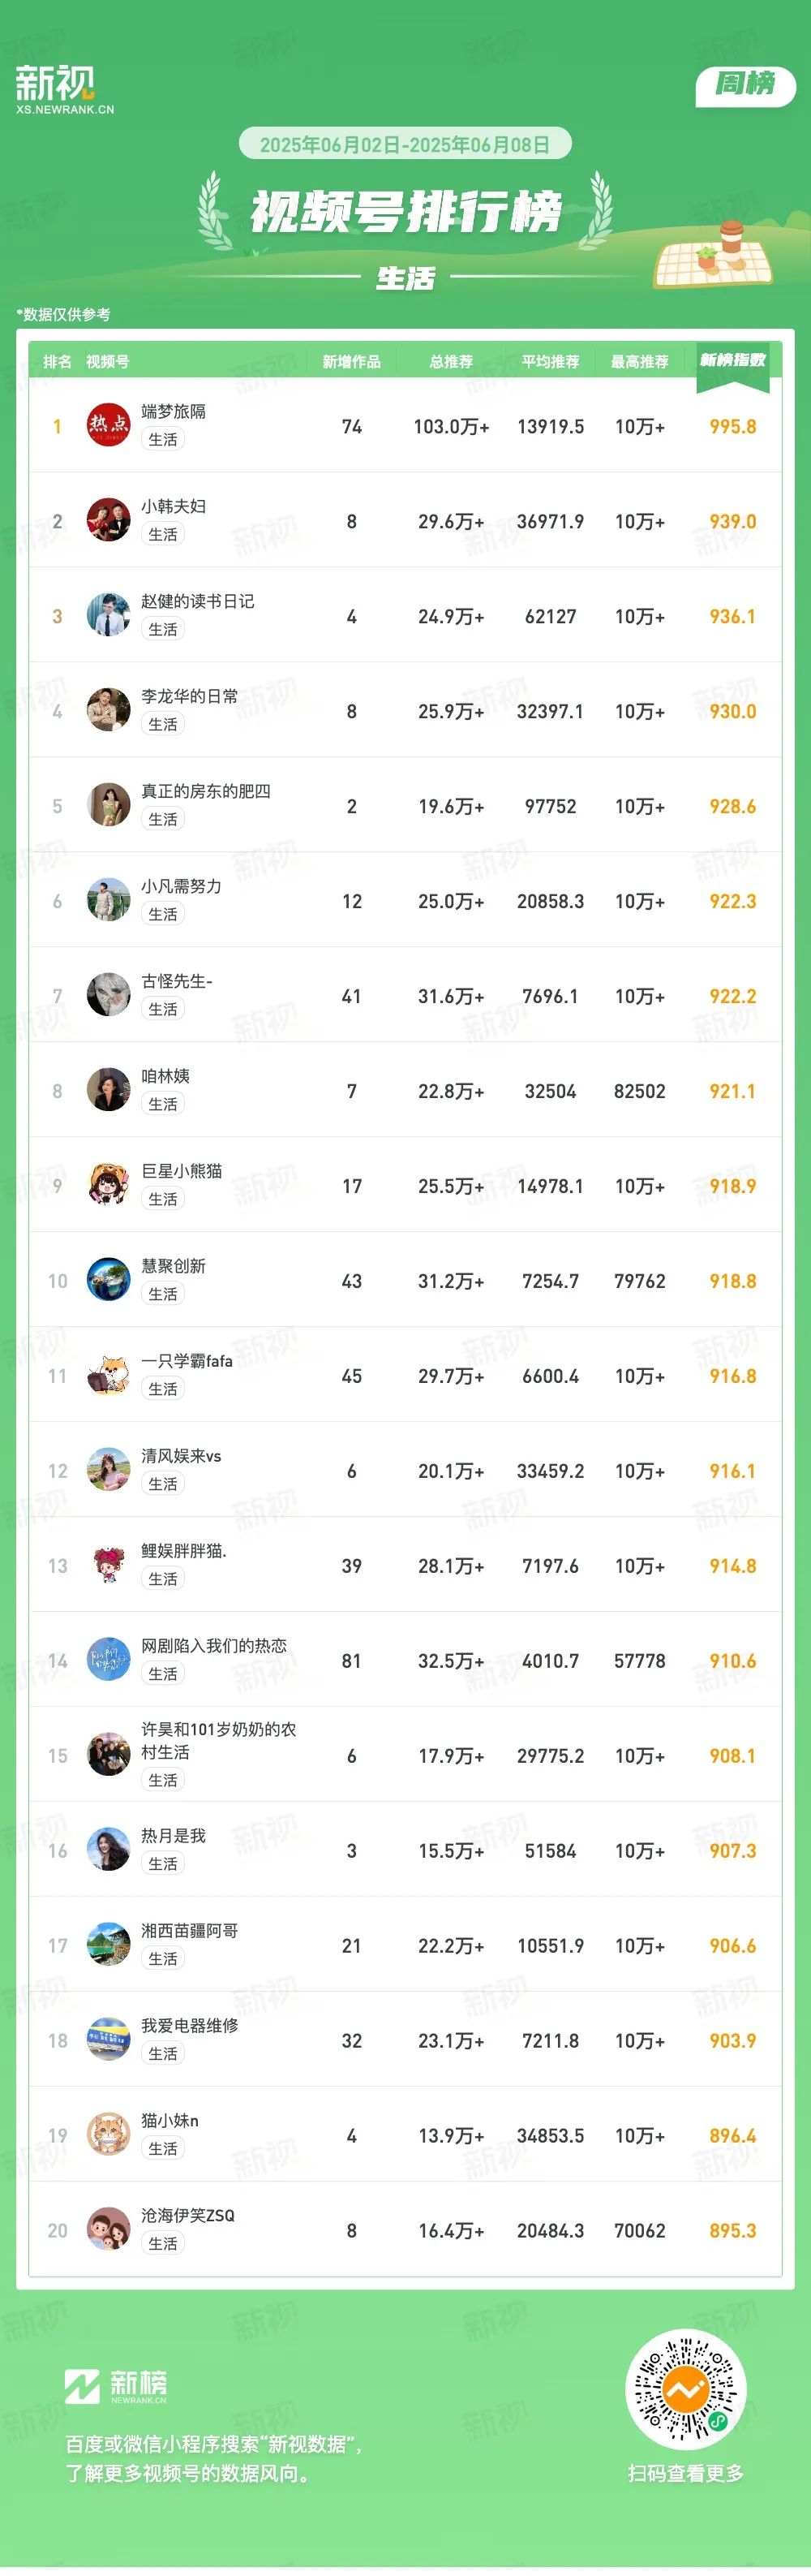Screen dimensions: 811x2576
Task: Click the 巨星小熊猫 cartoon avatar
Action: tap(108, 1185)
